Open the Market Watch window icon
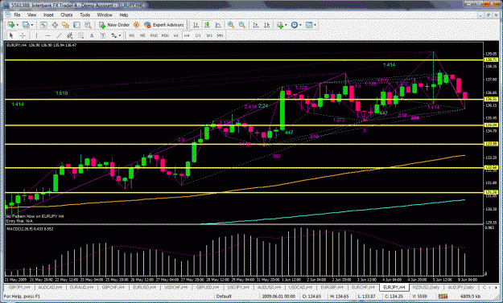 point(43,25)
